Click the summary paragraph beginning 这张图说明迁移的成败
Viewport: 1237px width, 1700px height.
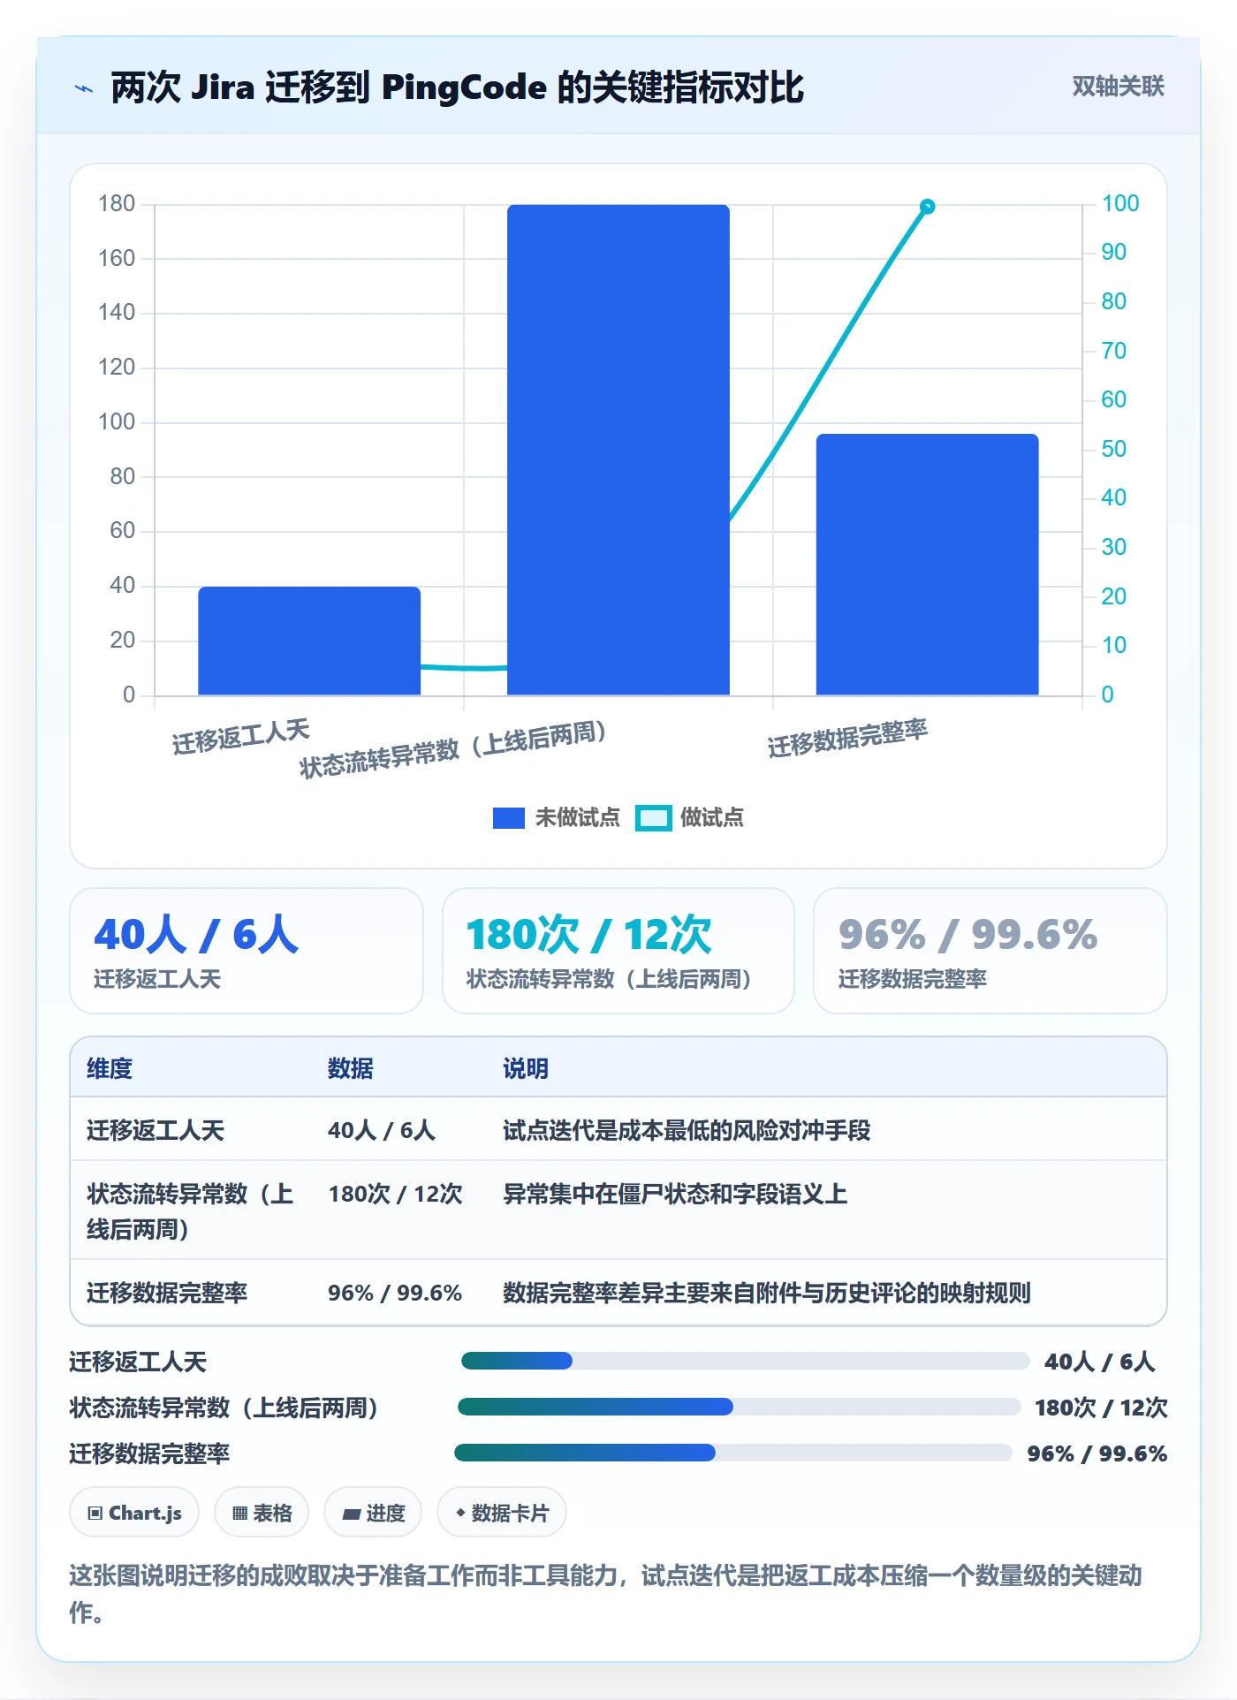pyautogui.click(x=606, y=1593)
